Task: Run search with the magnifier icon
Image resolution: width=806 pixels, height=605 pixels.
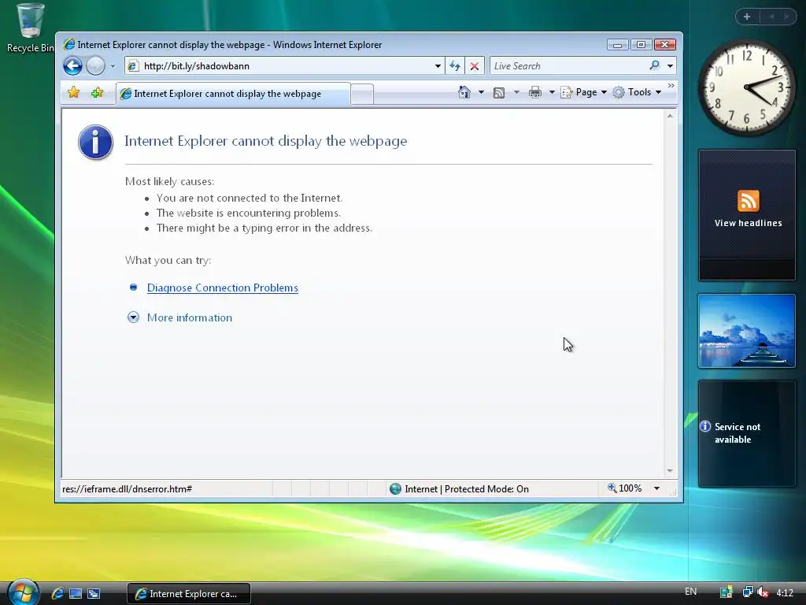Action: pyautogui.click(x=654, y=65)
